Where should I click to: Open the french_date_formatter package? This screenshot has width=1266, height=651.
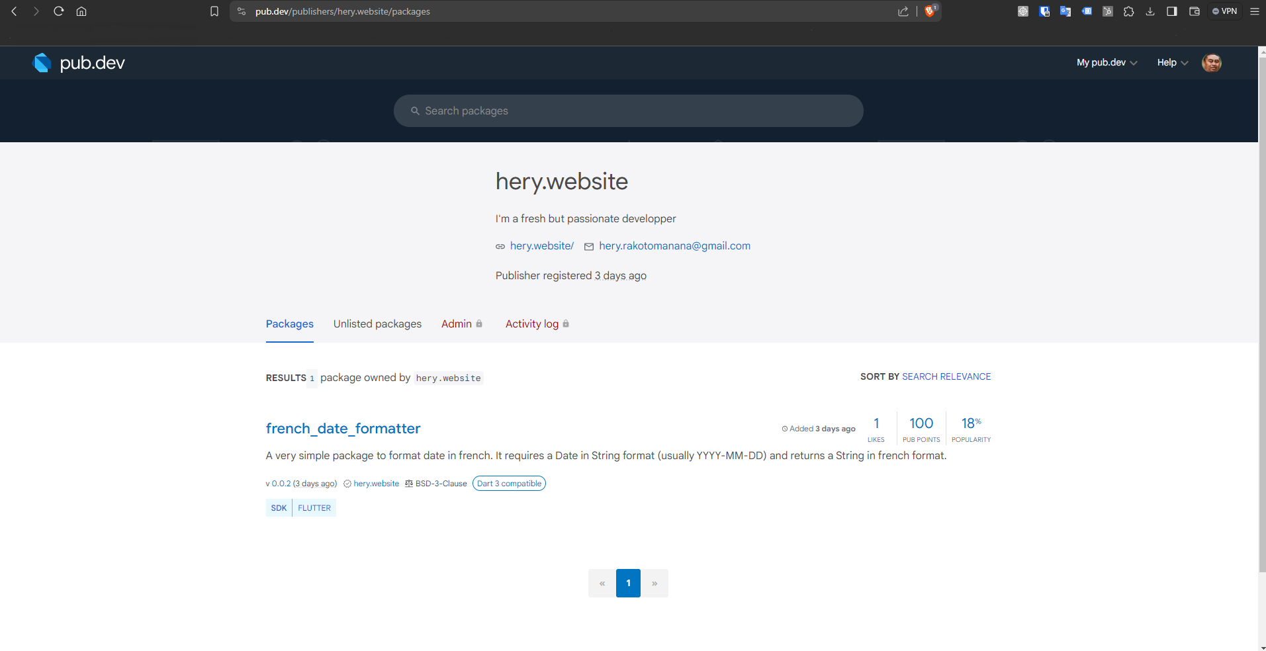click(x=343, y=429)
